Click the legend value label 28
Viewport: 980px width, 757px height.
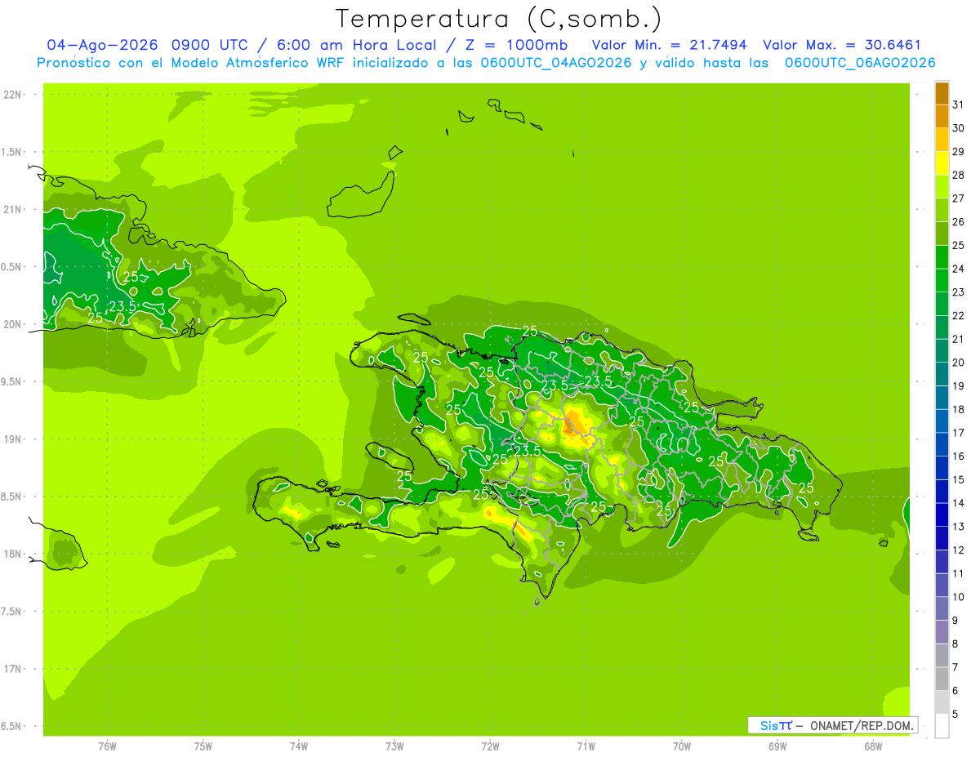pos(958,175)
